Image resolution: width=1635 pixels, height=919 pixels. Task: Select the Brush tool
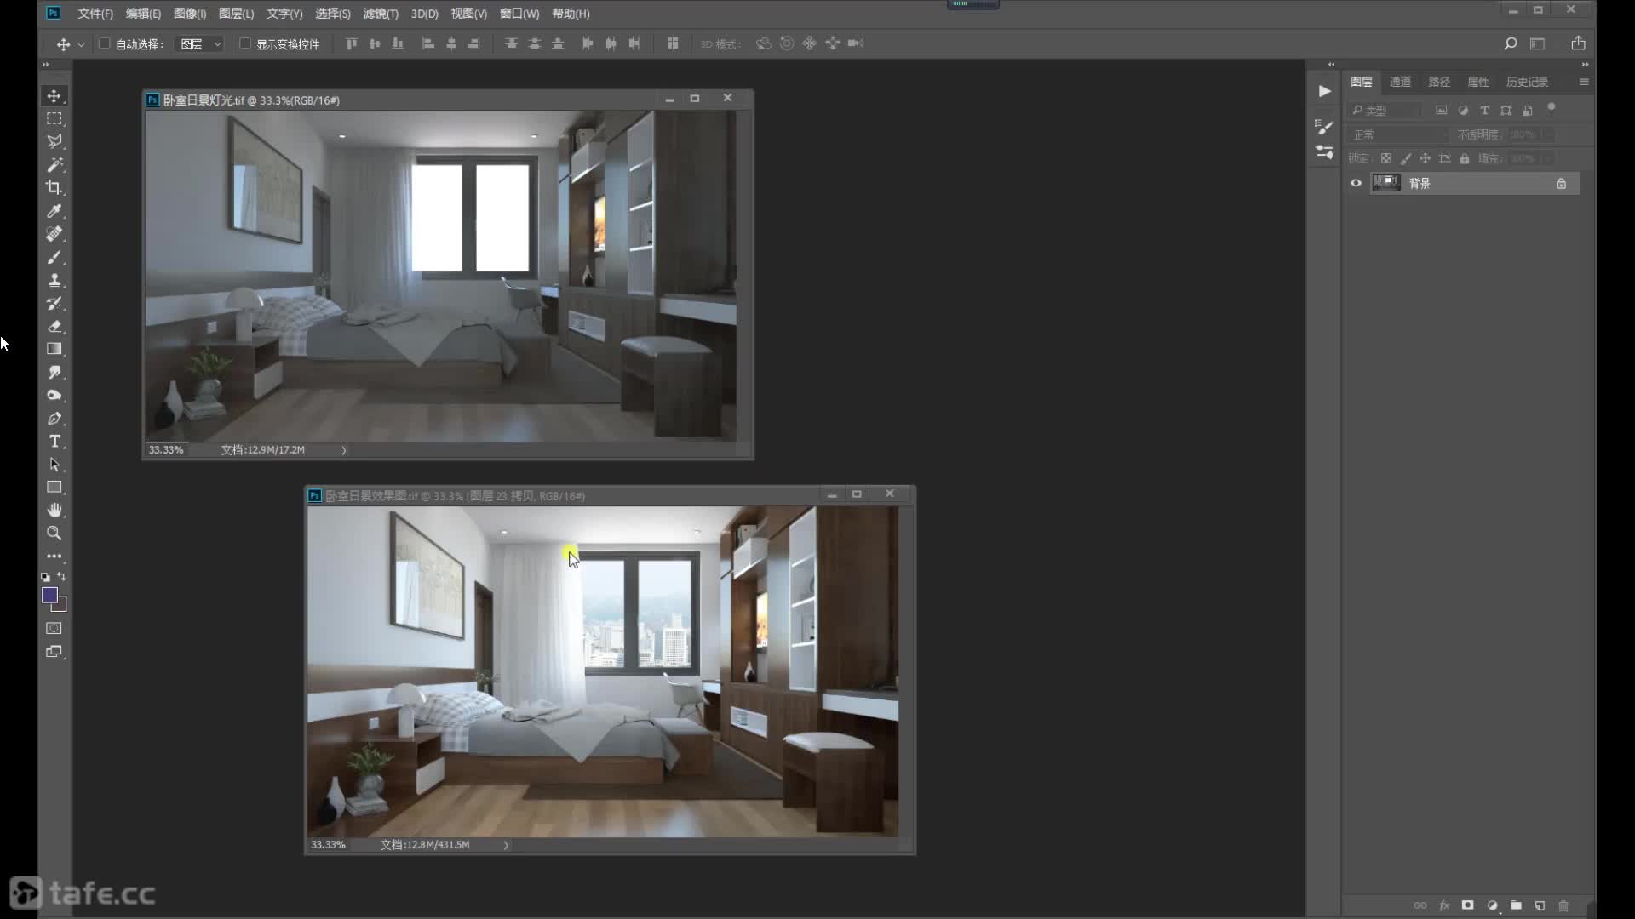pyautogui.click(x=54, y=257)
